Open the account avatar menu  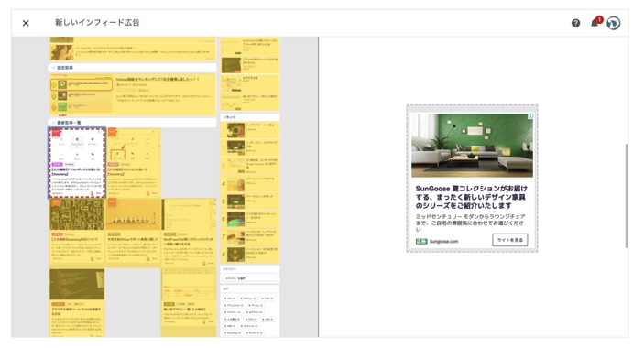pos(613,23)
